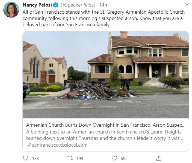Viewport: 192px width, 163px height.
Task: Click the debris pile in the article photo
Action: (93, 91)
